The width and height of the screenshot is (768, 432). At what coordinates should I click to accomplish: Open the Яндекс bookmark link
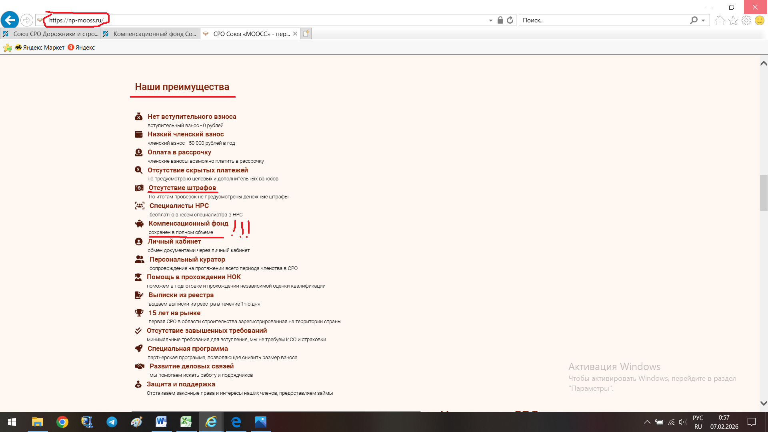tap(81, 48)
